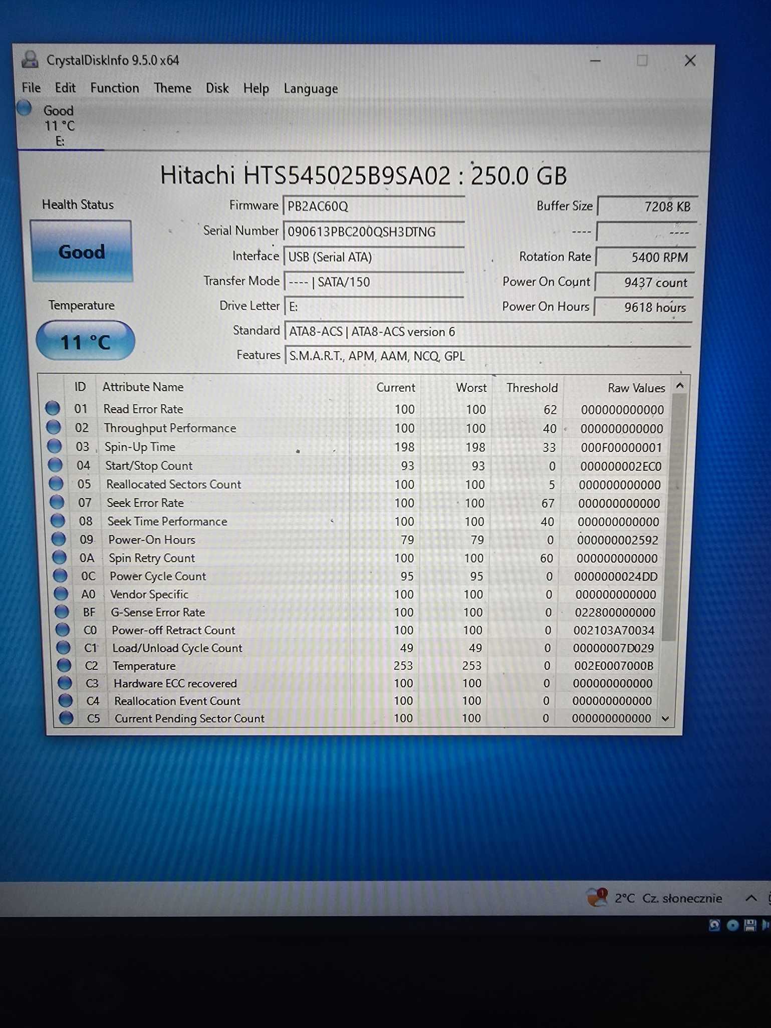771x1028 pixels.
Task: Click scroll-down arrow of attribute list
Action: [665, 718]
